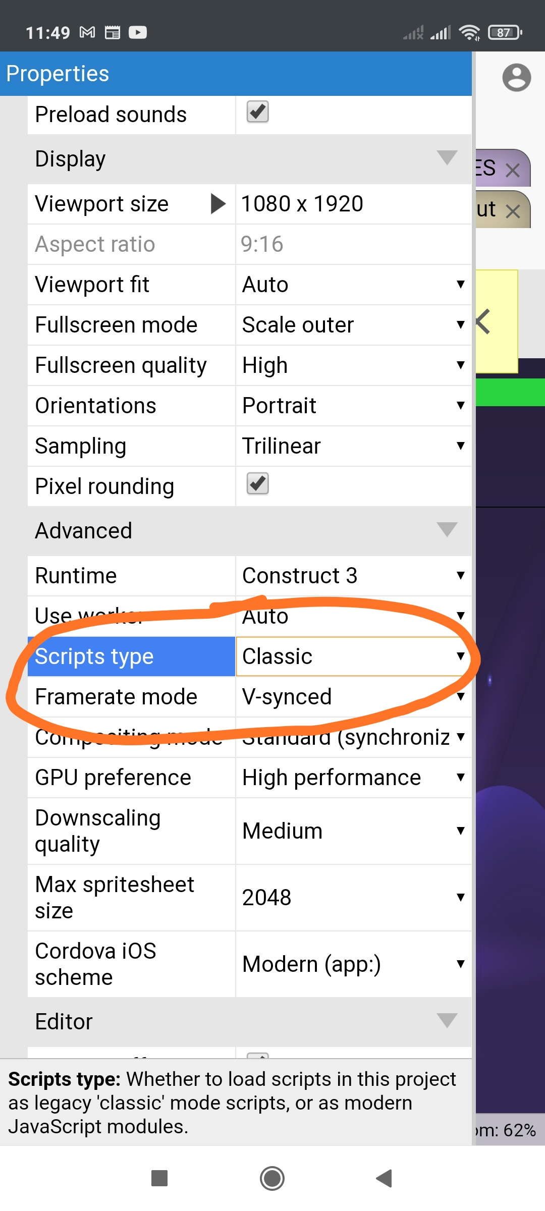This screenshot has height=1211, width=545.
Task: Close the tab ending in 'ES'
Action: [513, 170]
